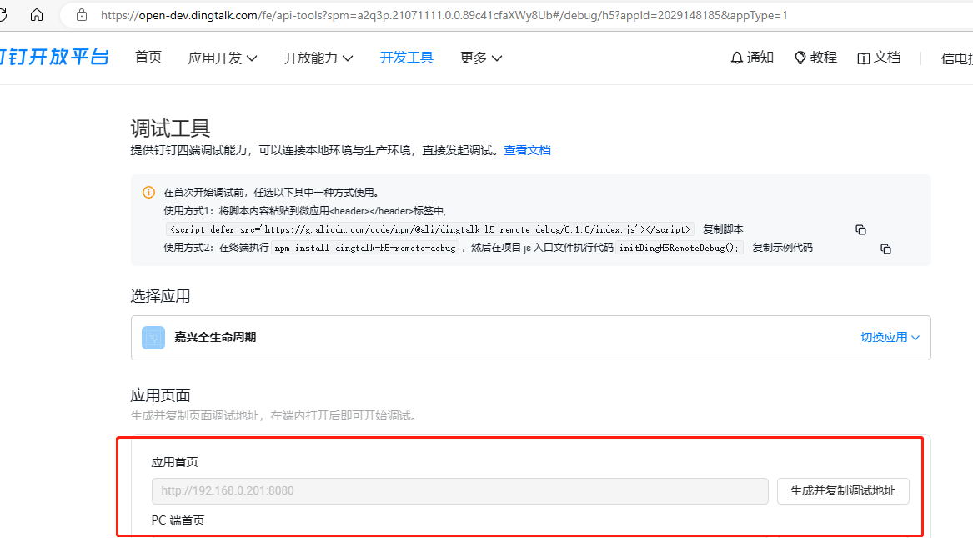This screenshot has height=538, width=973.
Task: Click the 生成并复制调试地址 button
Action: pos(843,490)
